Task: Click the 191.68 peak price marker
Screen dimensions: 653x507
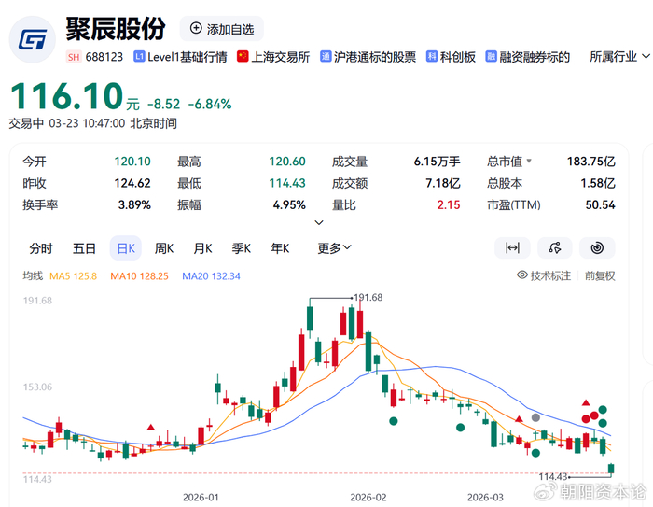Action: [x=368, y=297]
